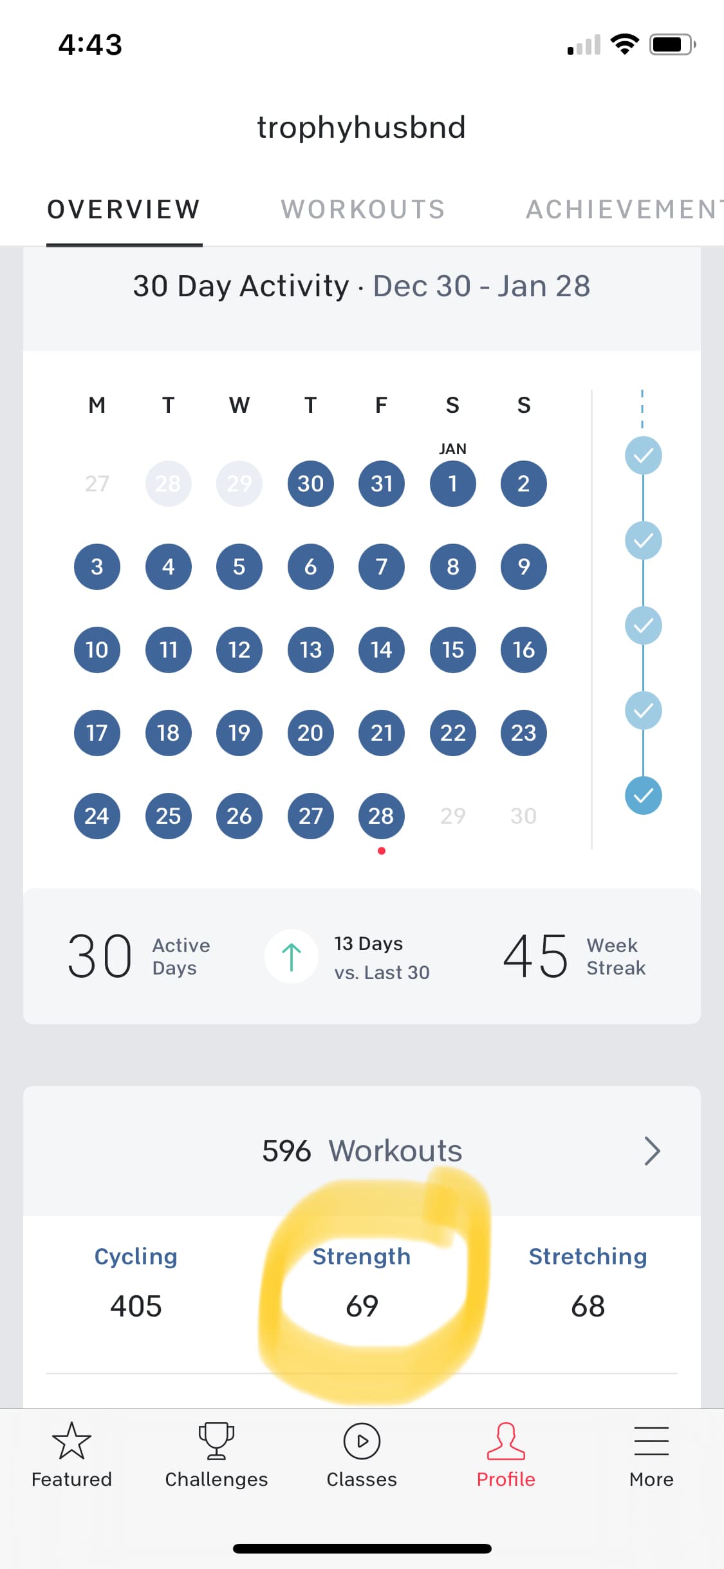Screen dimensions: 724x1569
Task: Select January 28 on the calendar
Action: pos(382,816)
